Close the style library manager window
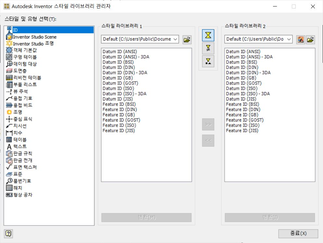 313,6
